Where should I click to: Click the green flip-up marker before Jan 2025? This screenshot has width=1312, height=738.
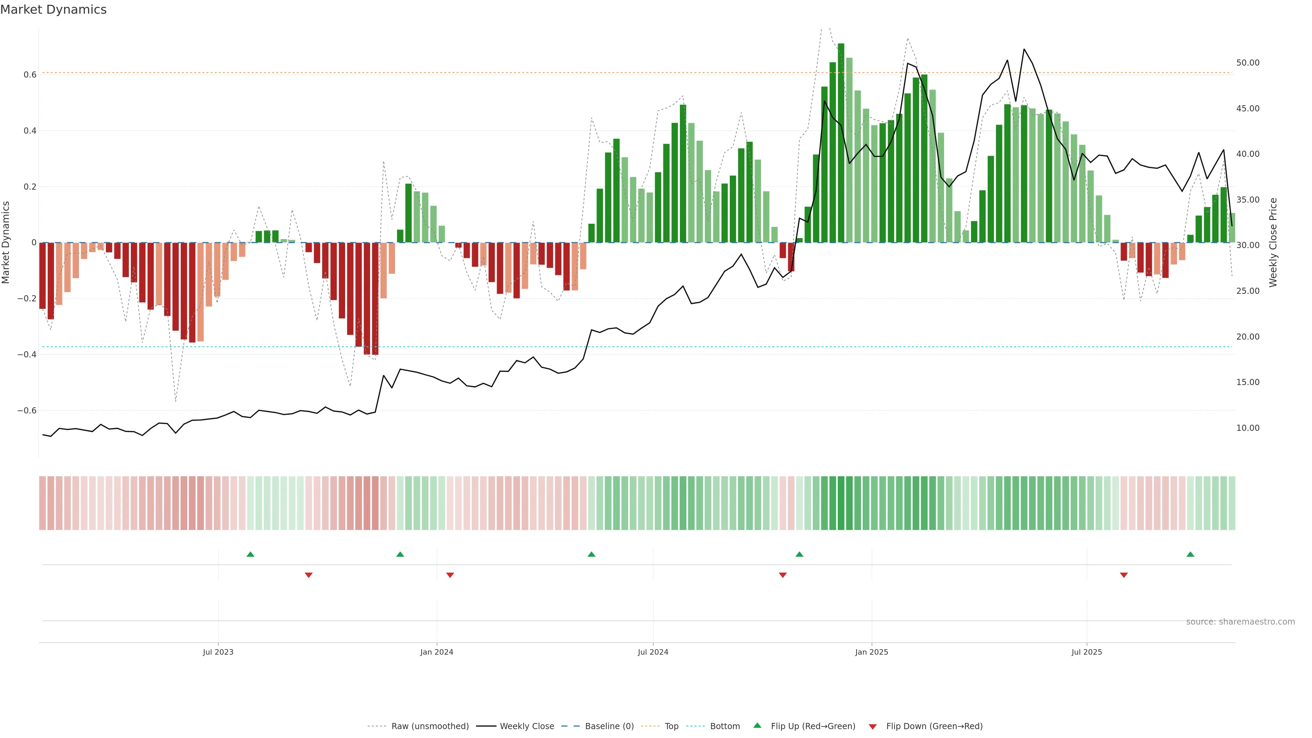pos(799,554)
